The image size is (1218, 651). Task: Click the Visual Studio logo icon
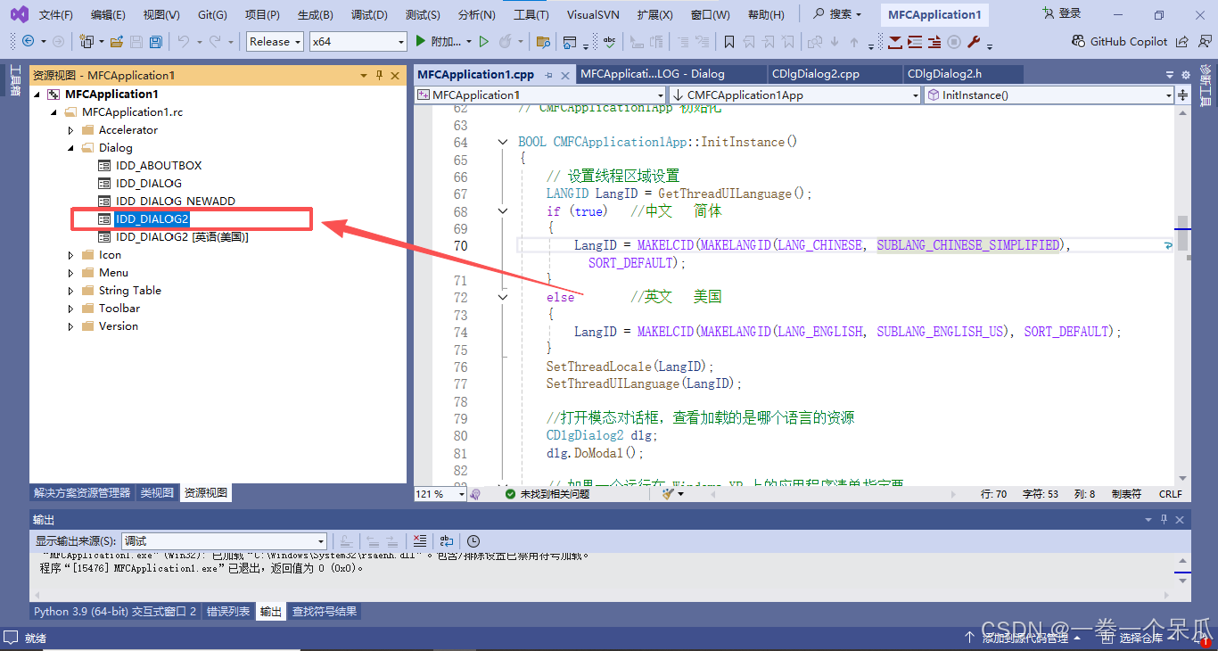pos(19,14)
